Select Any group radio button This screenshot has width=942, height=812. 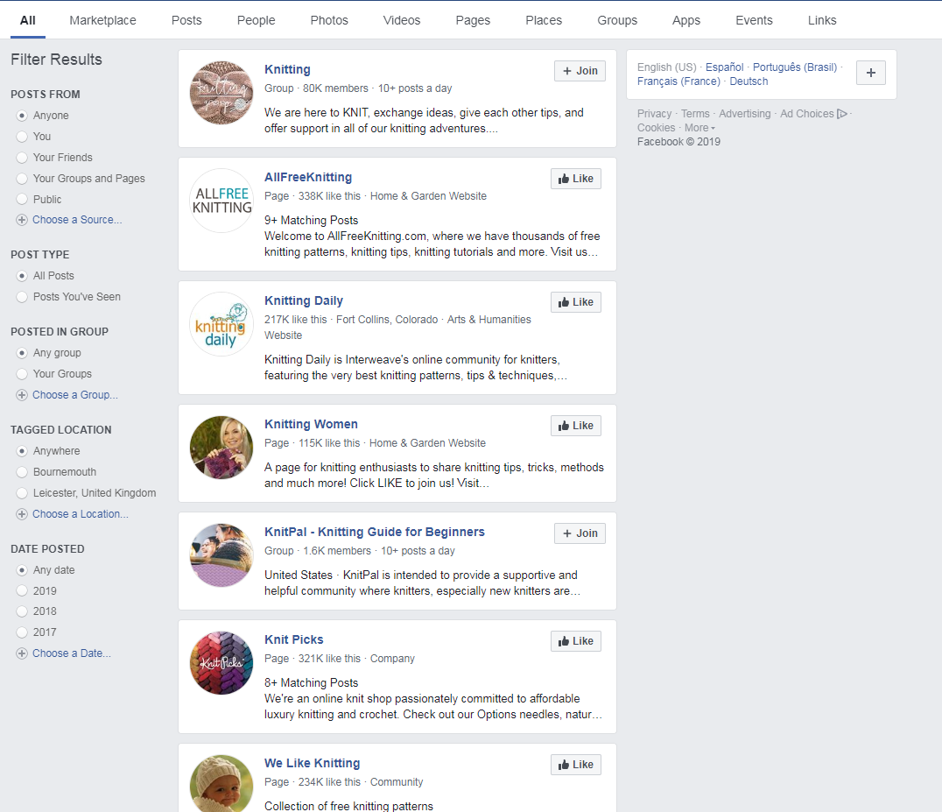point(22,353)
